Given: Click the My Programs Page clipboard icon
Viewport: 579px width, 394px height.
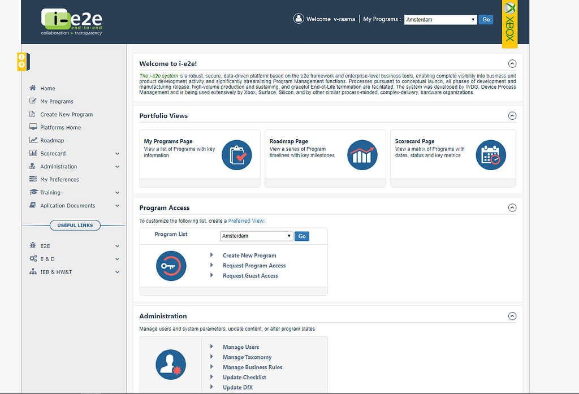Looking at the screenshot, I should pyautogui.click(x=236, y=155).
